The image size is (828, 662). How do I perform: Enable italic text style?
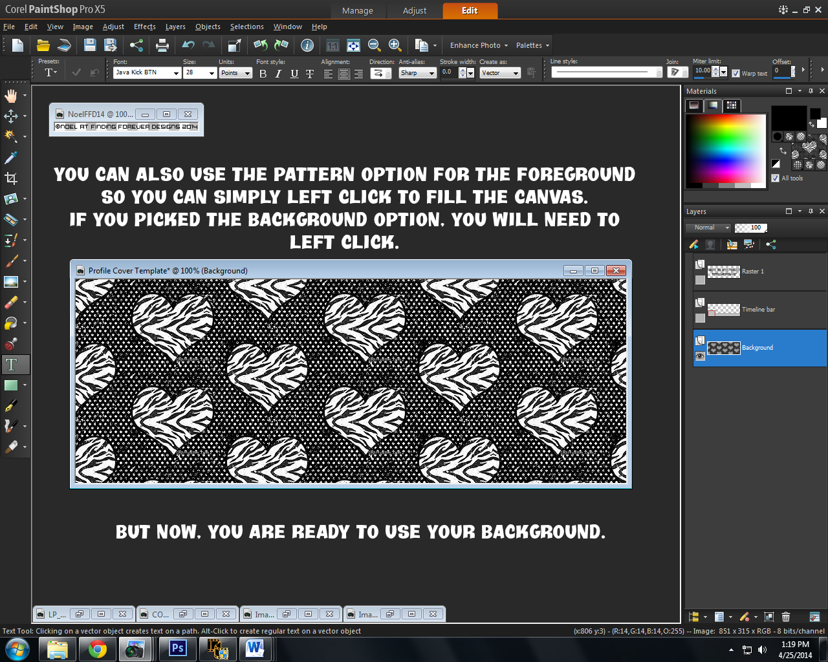click(278, 74)
